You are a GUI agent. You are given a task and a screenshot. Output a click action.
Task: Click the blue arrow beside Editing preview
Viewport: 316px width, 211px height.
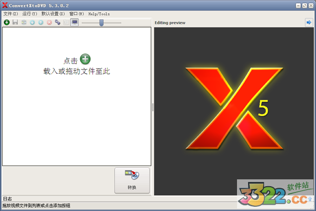[309, 22]
